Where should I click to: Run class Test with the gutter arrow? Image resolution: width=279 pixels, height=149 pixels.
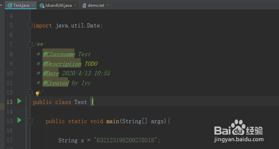(19, 101)
